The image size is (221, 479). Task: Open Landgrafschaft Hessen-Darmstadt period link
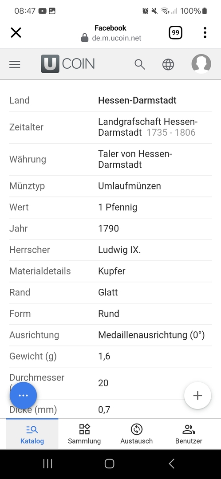[148, 127]
